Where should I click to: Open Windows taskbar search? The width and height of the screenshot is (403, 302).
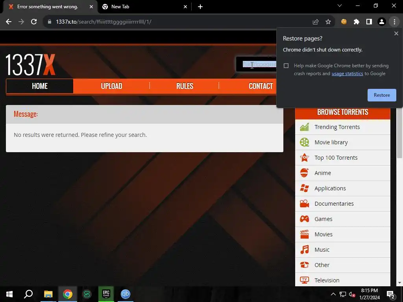(28, 294)
